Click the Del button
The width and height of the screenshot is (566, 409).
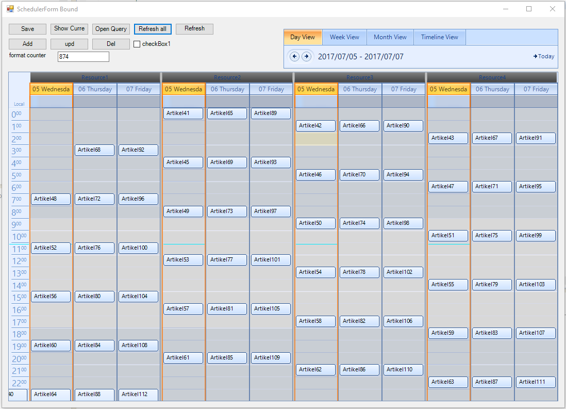[111, 44]
